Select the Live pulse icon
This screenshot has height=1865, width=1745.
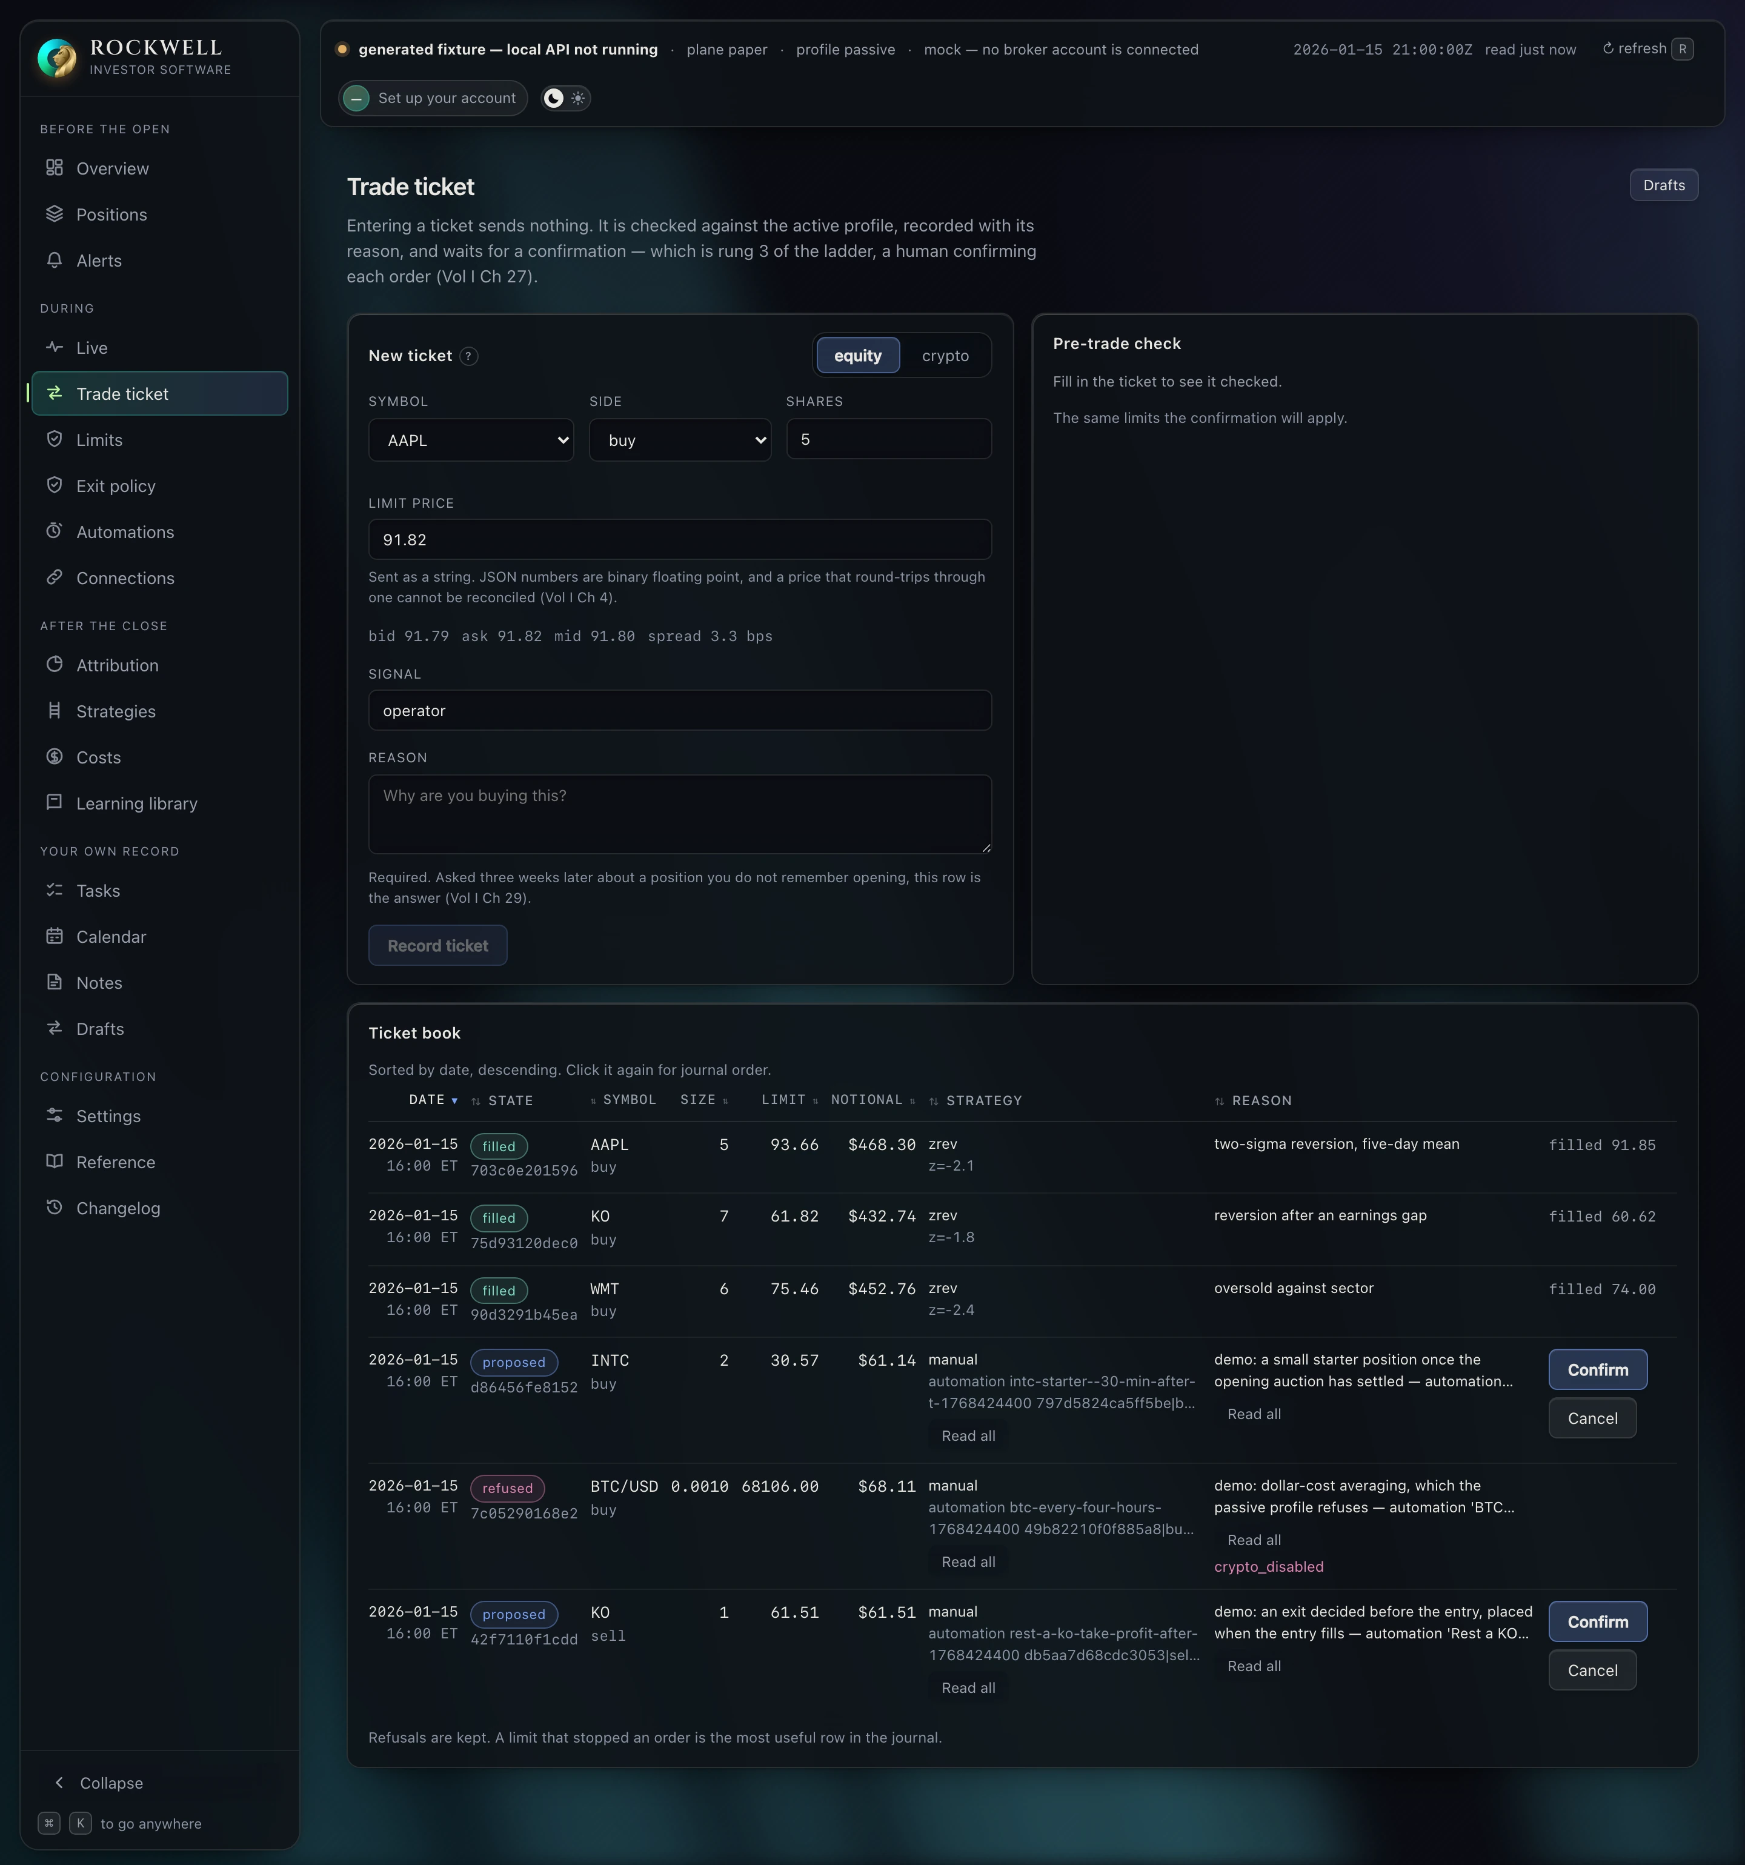pyautogui.click(x=55, y=346)
